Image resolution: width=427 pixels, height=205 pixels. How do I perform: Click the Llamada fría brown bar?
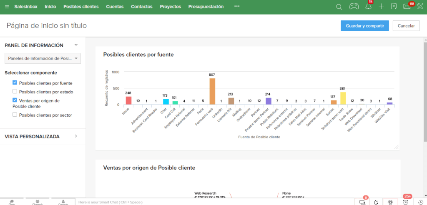pyautogui.click(x=231, y=101)
